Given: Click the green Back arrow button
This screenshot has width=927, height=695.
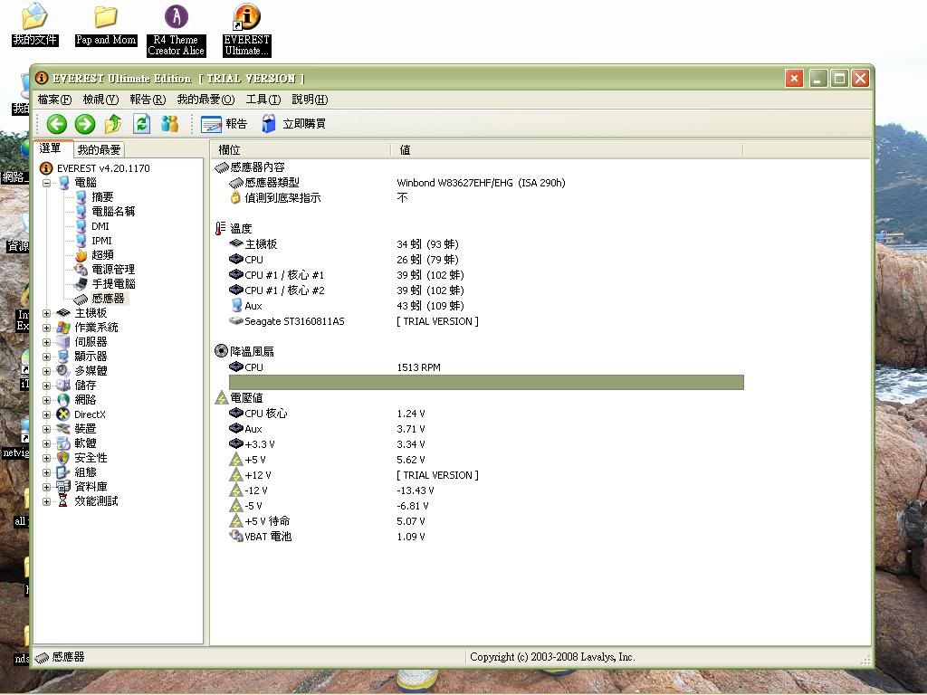Looking at the screenshot, I should 57,124.
